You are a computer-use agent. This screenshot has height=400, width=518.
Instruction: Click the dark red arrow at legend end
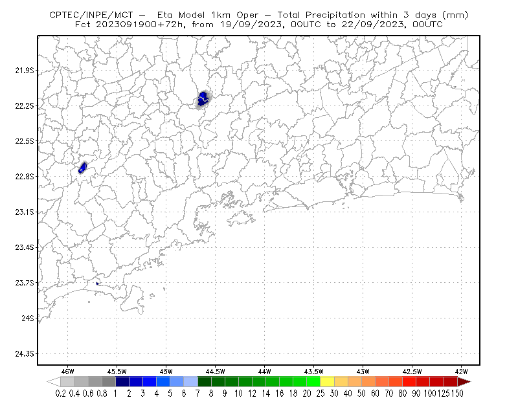pos(464,382)
